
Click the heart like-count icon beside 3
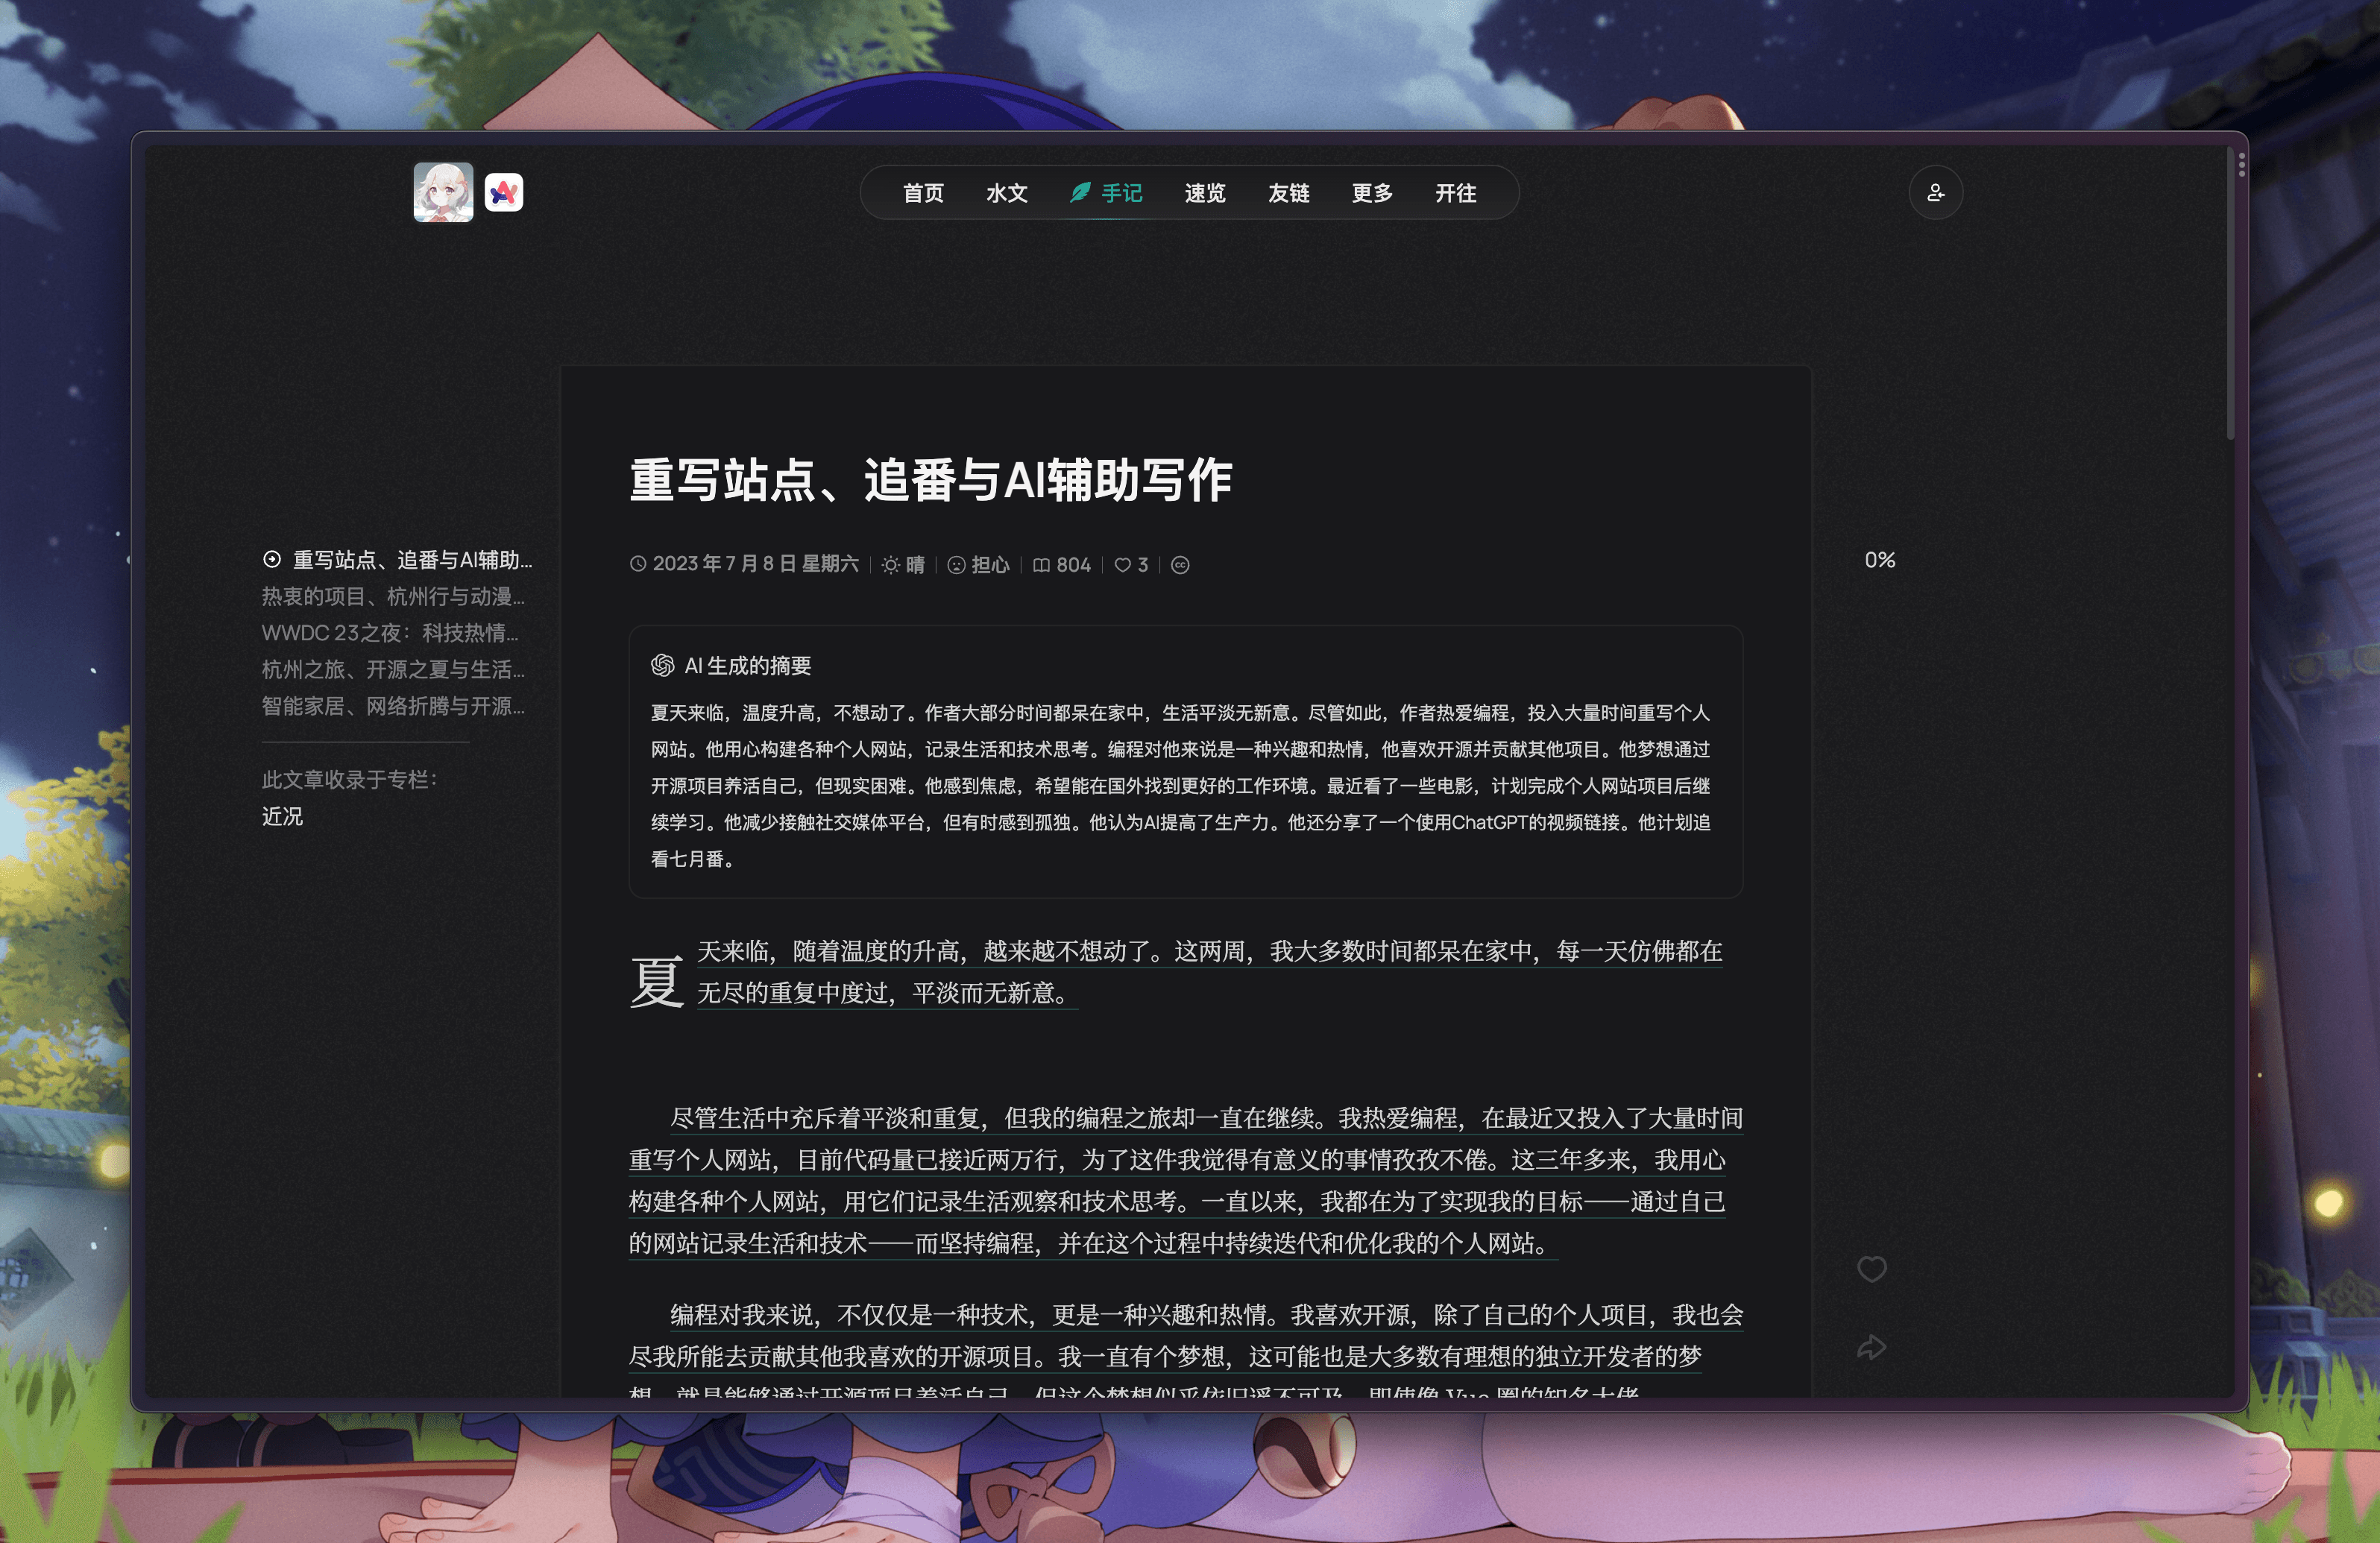tap(1123, 565)
